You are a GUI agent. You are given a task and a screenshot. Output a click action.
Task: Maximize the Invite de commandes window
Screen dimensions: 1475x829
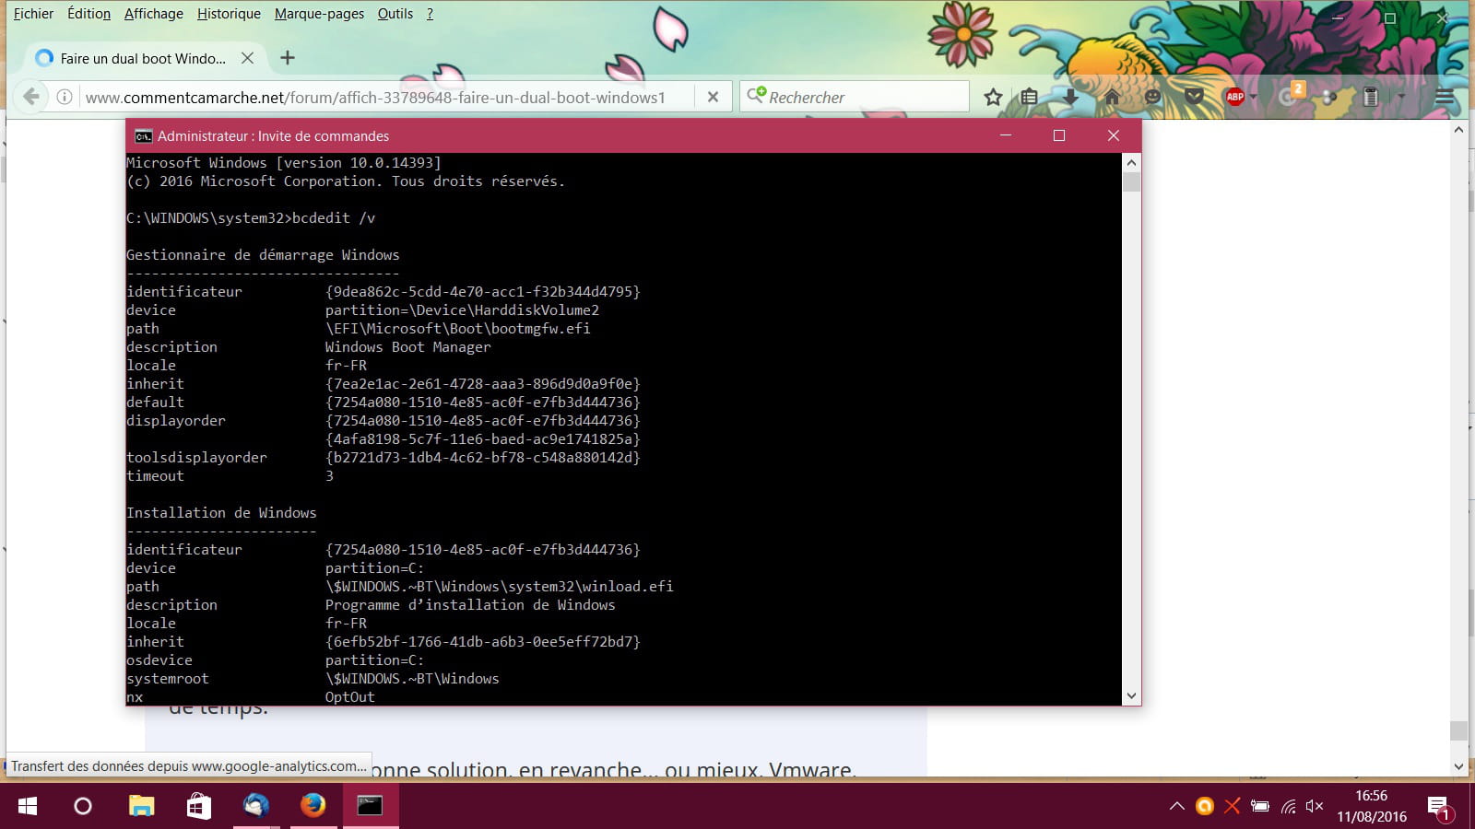(x=1059, y=135)
